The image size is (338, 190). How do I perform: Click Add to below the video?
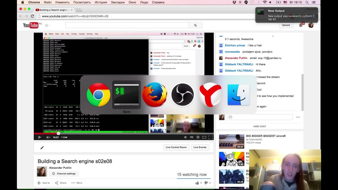point(43,183)
